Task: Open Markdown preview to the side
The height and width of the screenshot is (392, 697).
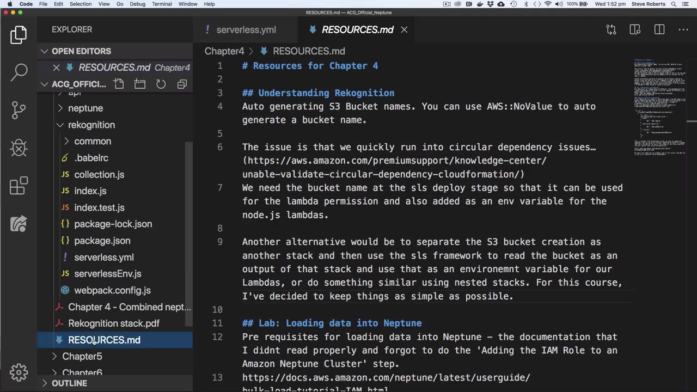Action: pos(635,30)
